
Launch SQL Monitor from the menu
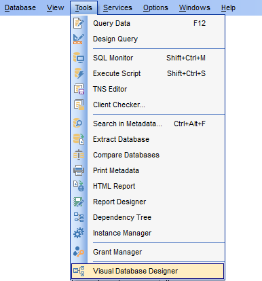point(148,58)
